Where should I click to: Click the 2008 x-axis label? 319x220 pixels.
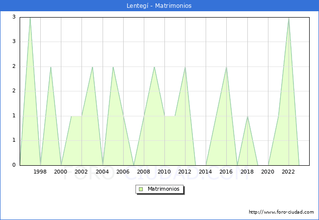click(x=143, y=172)
